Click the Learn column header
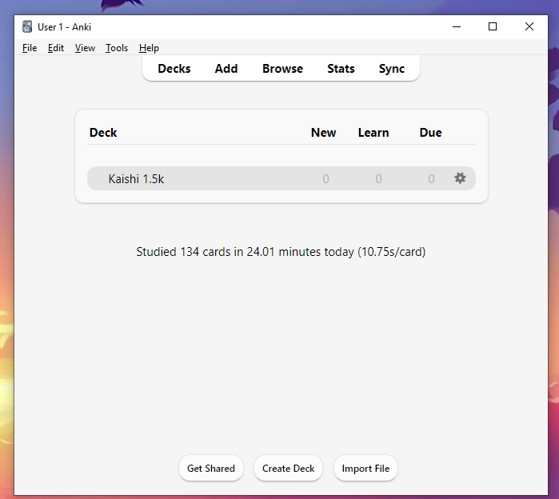This screenshot has height=499, width=559. tap(373, 133)
